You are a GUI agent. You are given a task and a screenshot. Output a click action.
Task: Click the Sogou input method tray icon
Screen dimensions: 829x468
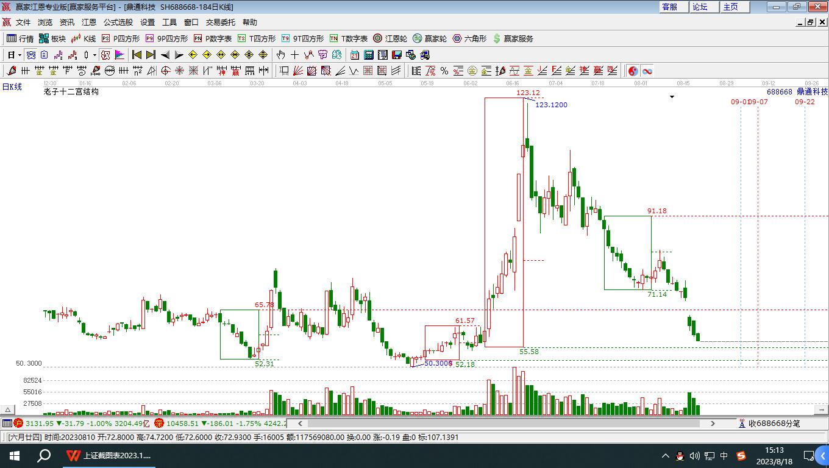(x=741, y=456)
